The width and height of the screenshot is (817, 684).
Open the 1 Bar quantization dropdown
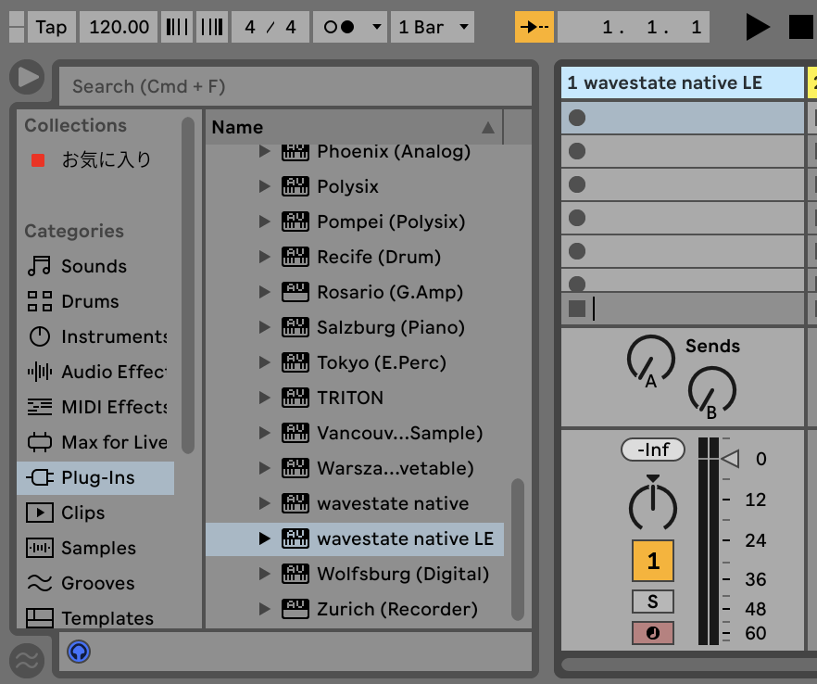(433, 27)
